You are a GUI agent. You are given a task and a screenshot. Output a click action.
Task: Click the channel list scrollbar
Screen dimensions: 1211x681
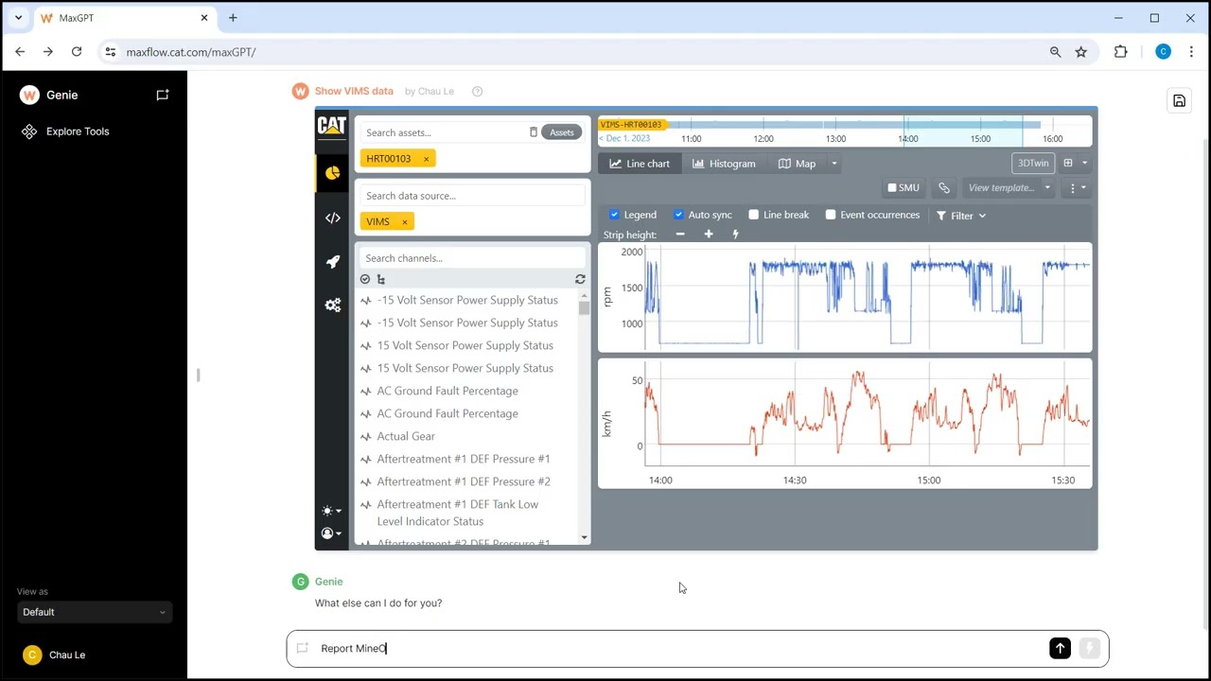pos(584,308)
